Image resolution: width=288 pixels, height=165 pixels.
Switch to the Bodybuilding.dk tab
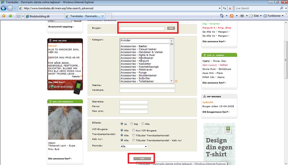click(x=45, y=16)
